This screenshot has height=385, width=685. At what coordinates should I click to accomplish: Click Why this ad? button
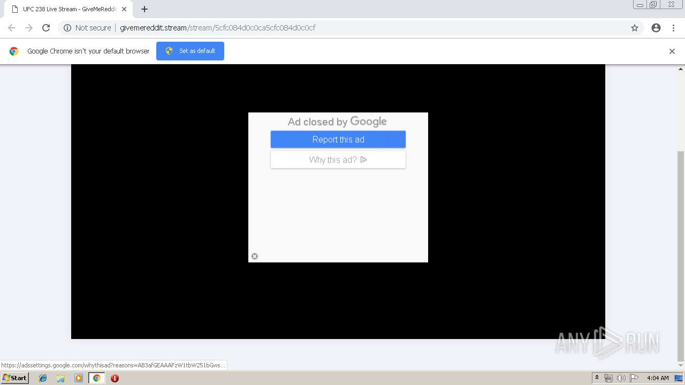coord(338,159)
